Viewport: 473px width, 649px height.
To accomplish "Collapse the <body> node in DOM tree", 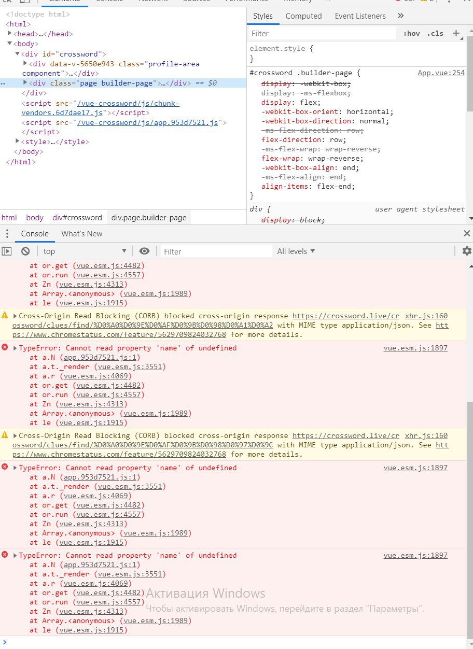I will 10,44.
